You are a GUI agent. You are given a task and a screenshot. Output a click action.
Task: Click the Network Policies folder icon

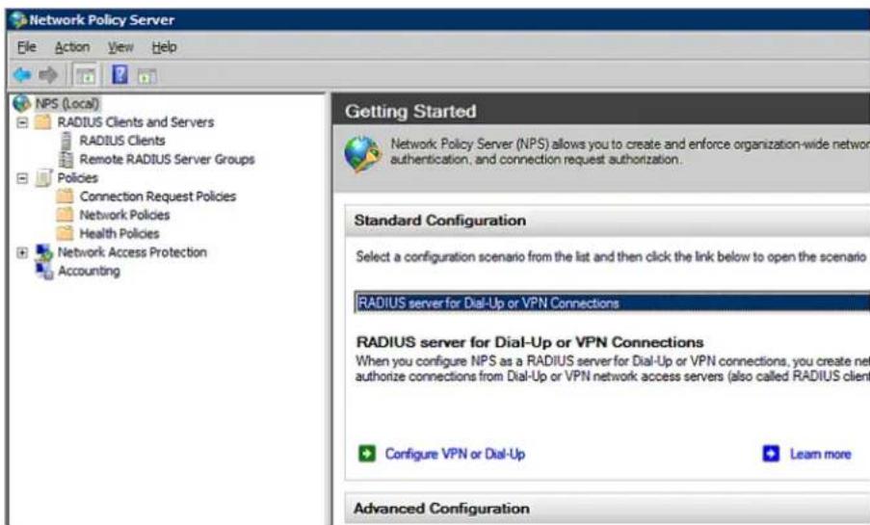65,215
